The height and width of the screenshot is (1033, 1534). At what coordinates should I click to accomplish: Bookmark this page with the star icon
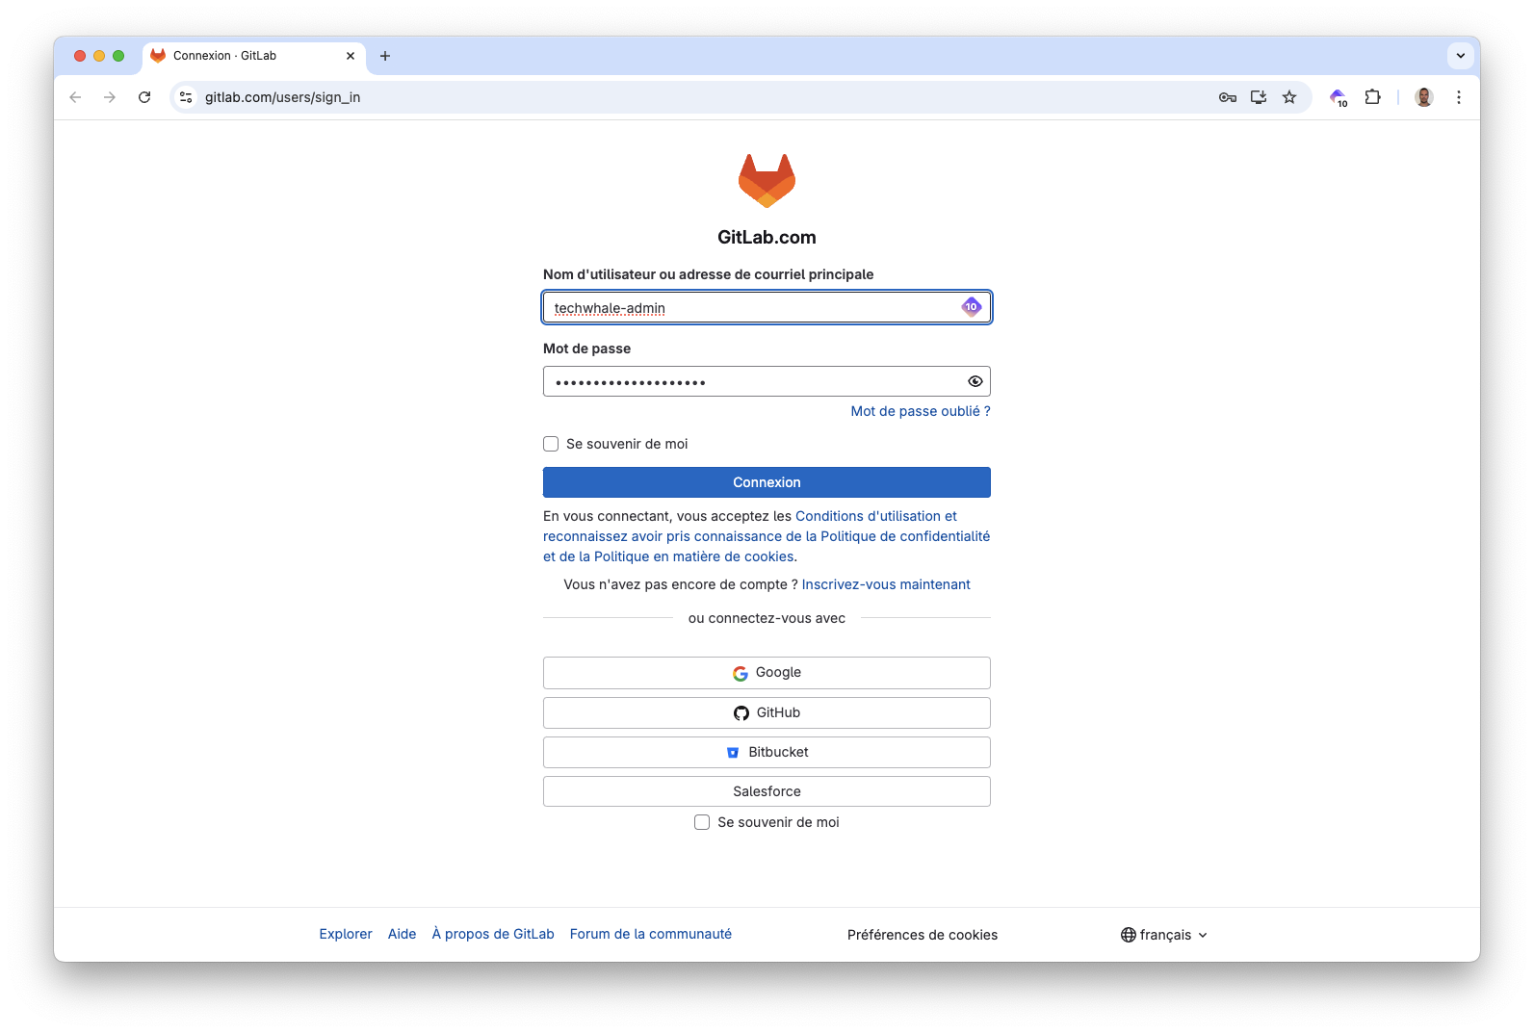(x=1289, y=97)
